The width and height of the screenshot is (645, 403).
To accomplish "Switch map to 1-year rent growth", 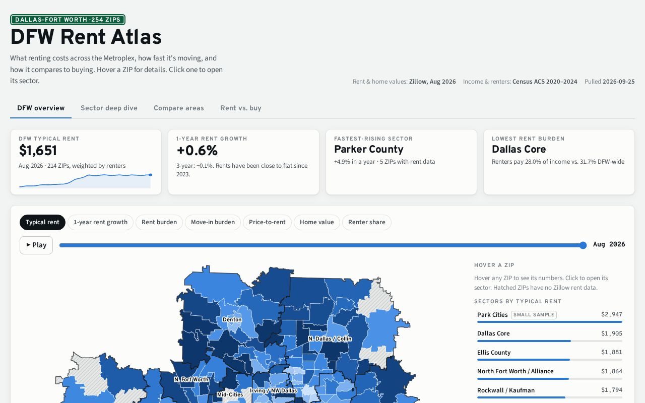I will click(100, 222).
